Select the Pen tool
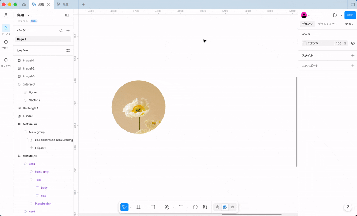 coord(167,207)
